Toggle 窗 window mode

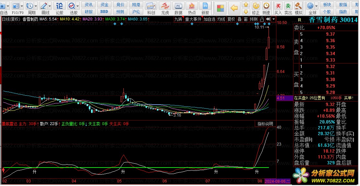tap(246, 19)
